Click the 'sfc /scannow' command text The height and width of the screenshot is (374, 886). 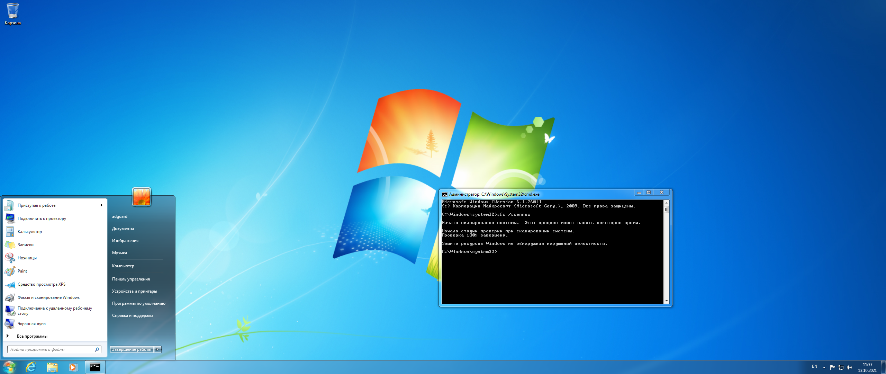pyautogui.click(x=514, y=214)
